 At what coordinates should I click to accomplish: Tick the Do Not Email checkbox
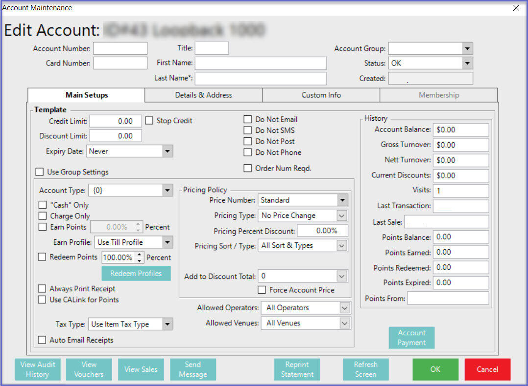tap(248, 119)
